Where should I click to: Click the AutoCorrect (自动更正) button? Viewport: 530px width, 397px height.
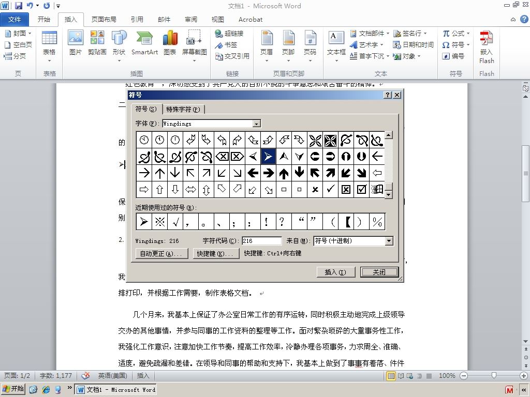(x=161, y=253)
